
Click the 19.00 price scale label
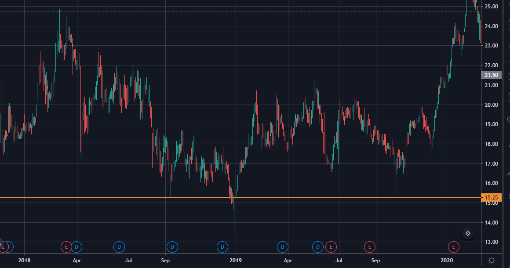491,124
